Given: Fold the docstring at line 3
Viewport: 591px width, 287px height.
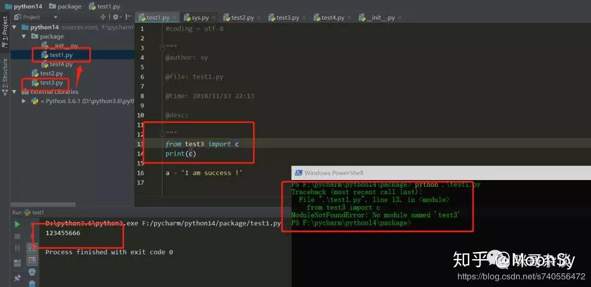Looking at the screenshot, I should point(162,47).
